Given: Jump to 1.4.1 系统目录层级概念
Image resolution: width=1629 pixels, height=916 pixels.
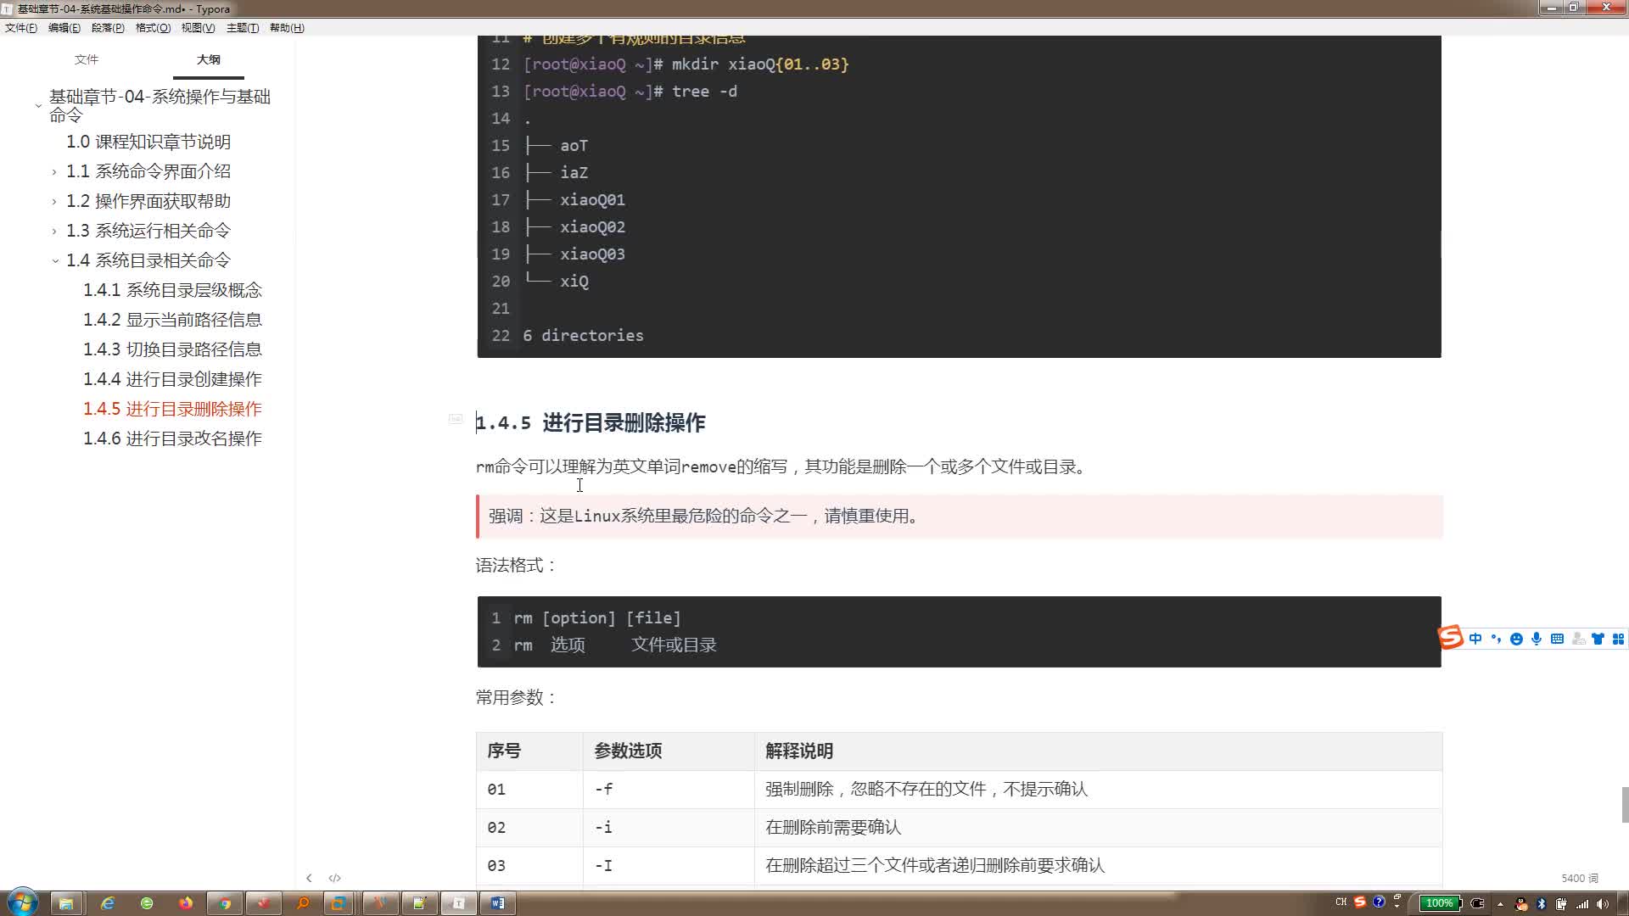Looking at the screenshot, I should pyautogui.click(x=172, y=290).
